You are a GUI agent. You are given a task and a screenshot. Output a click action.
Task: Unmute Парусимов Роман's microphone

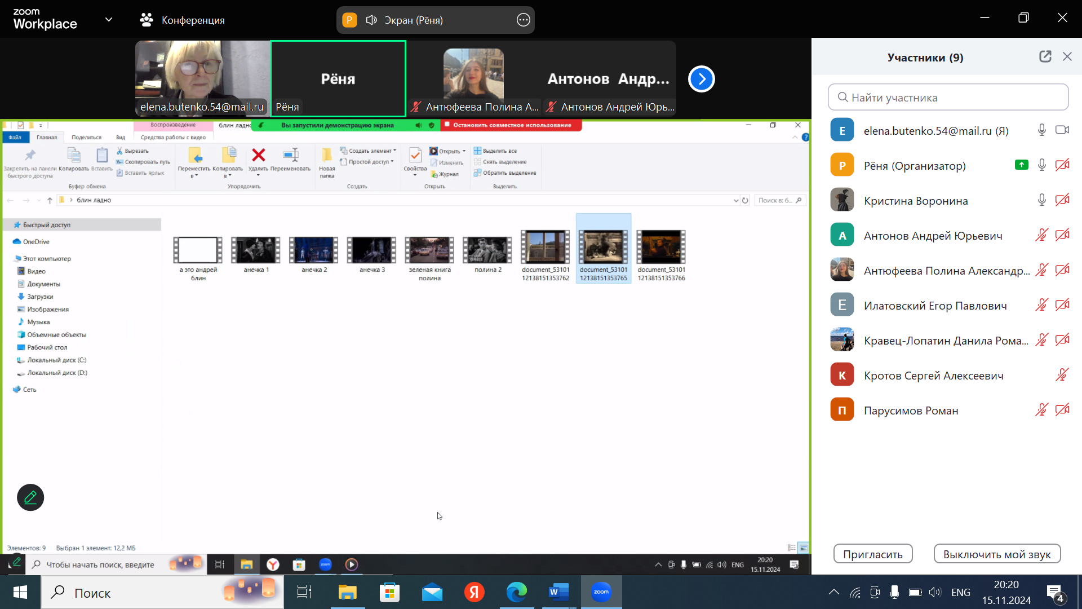(1042, 410)
